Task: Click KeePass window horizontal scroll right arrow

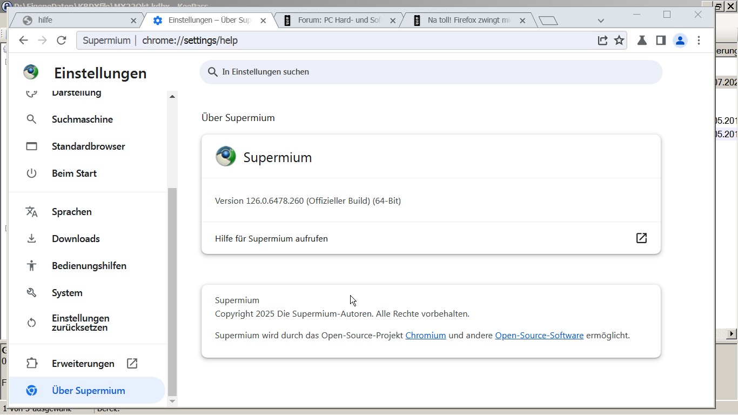Action: 732,334
